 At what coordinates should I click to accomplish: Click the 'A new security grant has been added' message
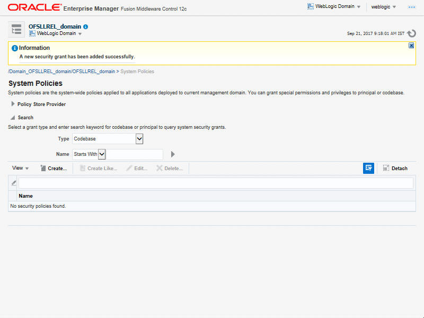pos(77,57)
